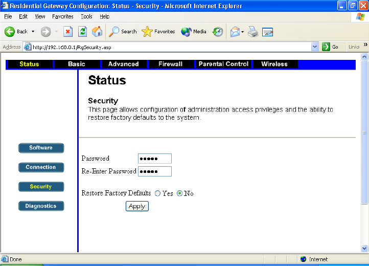
Task: Click the vertical scrollbar thumb
Action: tap(364, 132)
